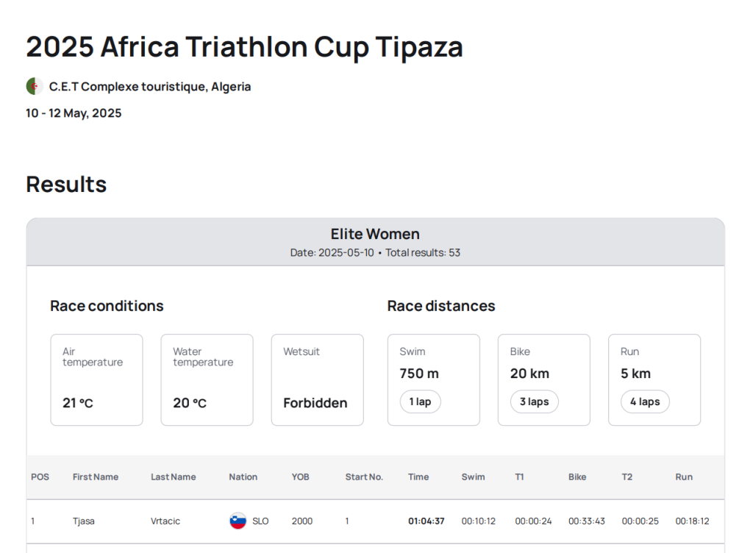Click the Air temperature card

tap(96, 379)
